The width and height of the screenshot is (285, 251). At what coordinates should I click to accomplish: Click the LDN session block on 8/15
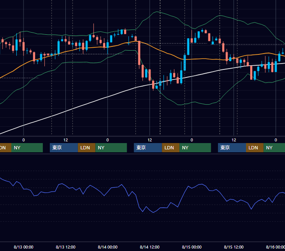(x=255, y=148)
